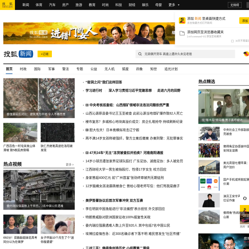The image size is (249, 249).
Task: Open the 娱乐 item in top navigation
Action: [145, 5]
